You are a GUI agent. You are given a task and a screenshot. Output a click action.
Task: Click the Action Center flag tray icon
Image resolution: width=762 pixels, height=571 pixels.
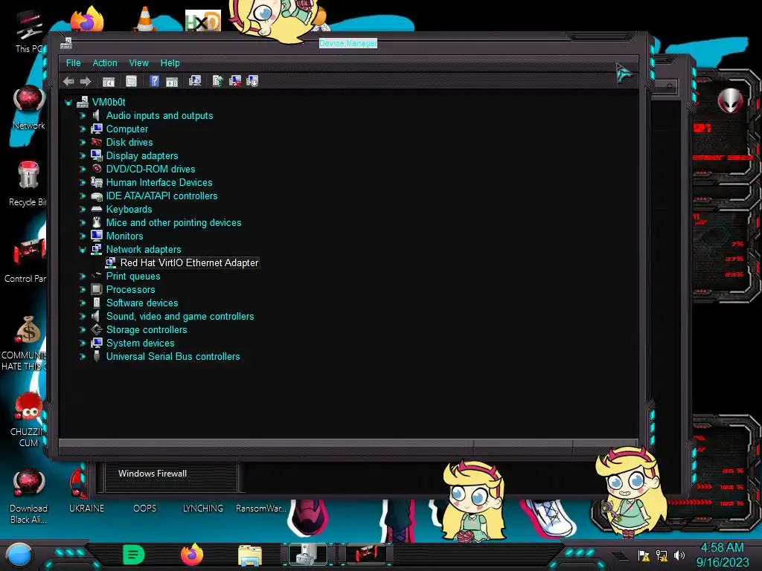[644, 555]
